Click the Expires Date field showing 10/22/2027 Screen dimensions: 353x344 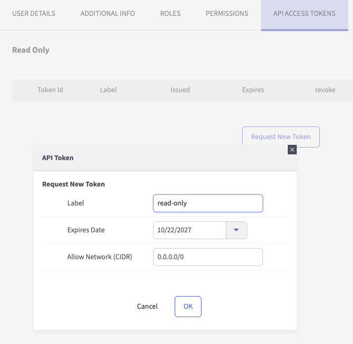click(189, 230)
